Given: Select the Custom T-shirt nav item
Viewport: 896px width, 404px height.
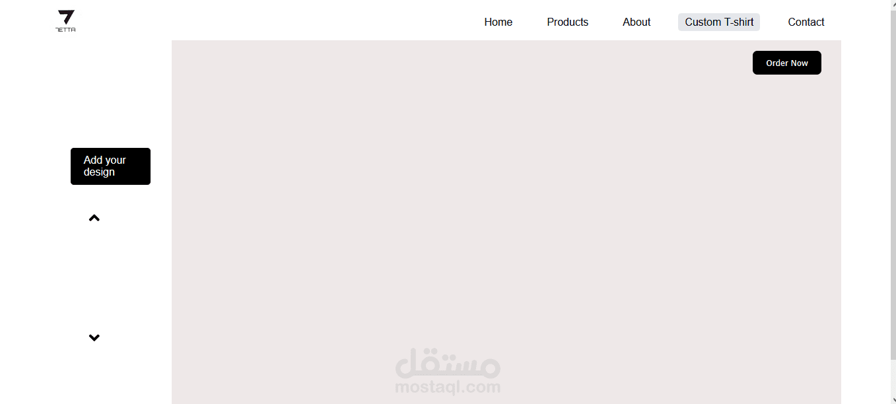Looking at the screenshot, I should click(719, 22).
